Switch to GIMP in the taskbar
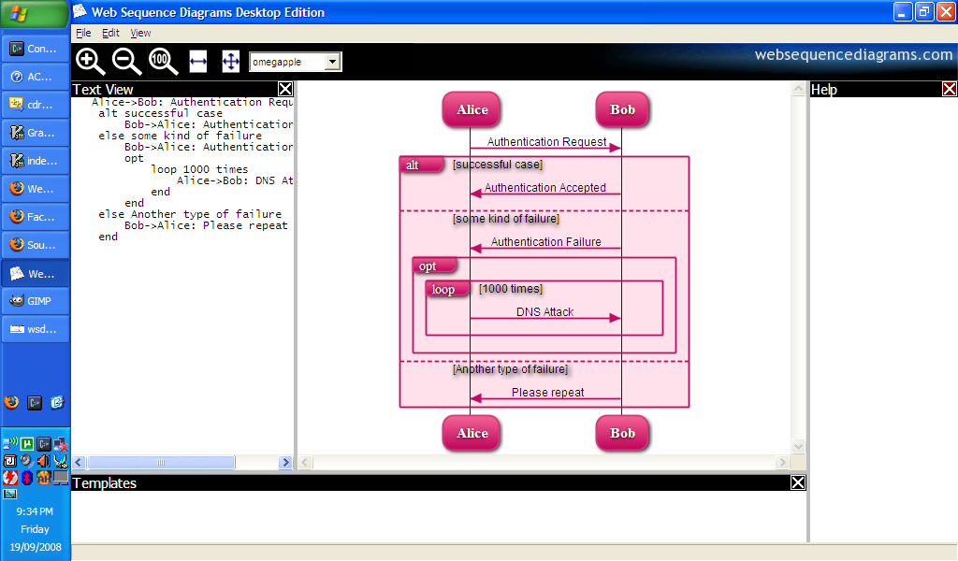Viewport: 958px width, 561px height. 35,301
